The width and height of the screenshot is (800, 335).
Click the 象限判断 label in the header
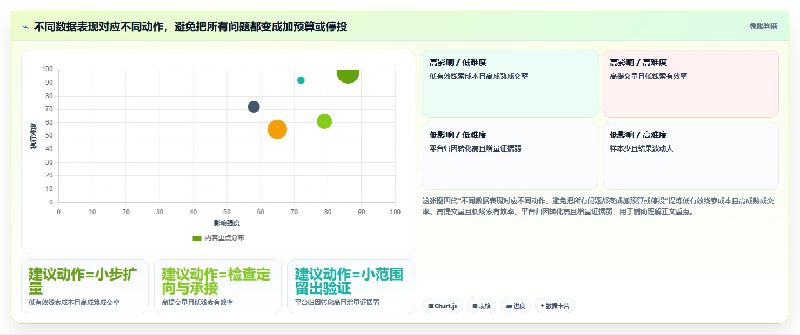point(763,26)
